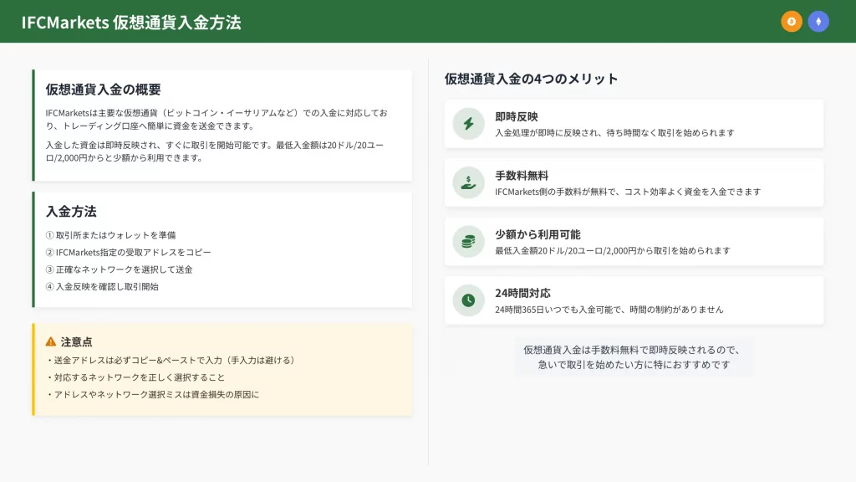
Task: Click the lightning bolt icon for 即時反映
Action: 468,124
